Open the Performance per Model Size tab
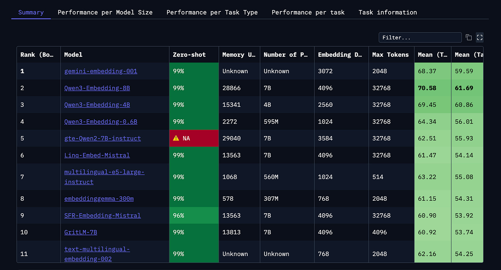The image size is (501, 270). [105, 12]
